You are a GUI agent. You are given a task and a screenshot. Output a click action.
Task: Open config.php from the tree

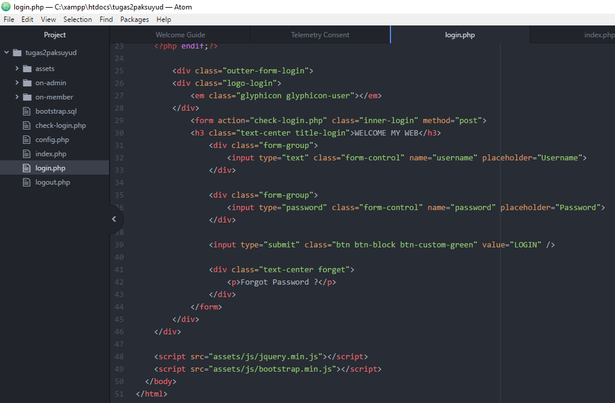tap(52, 140)
